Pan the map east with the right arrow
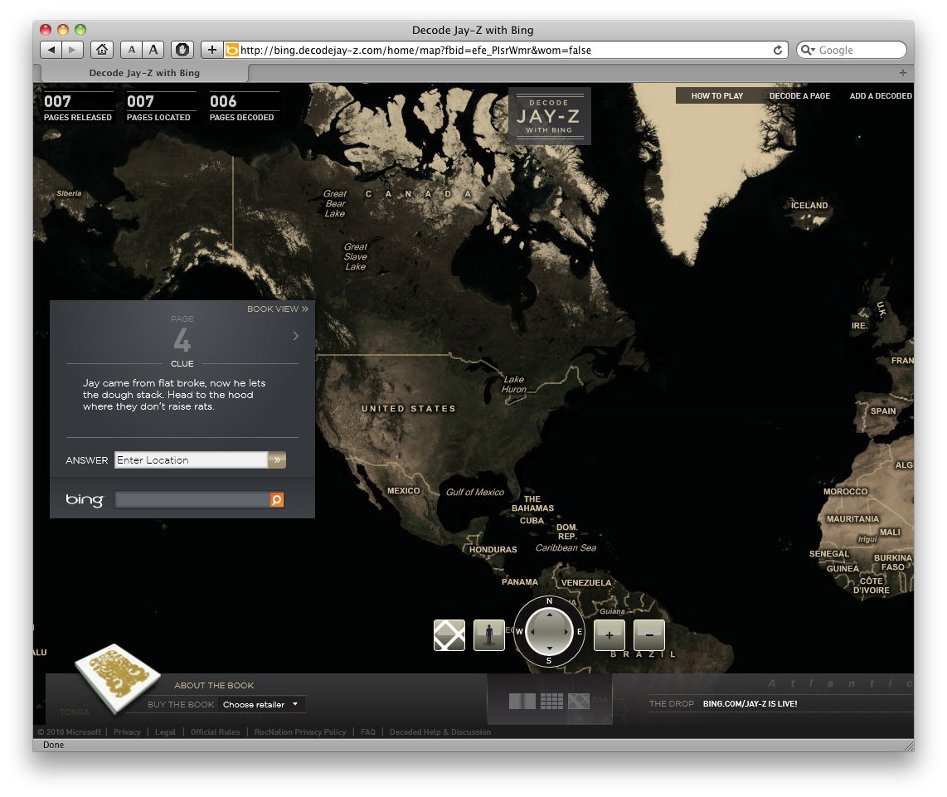Screen dimensions: 947x797 (566, 631)
